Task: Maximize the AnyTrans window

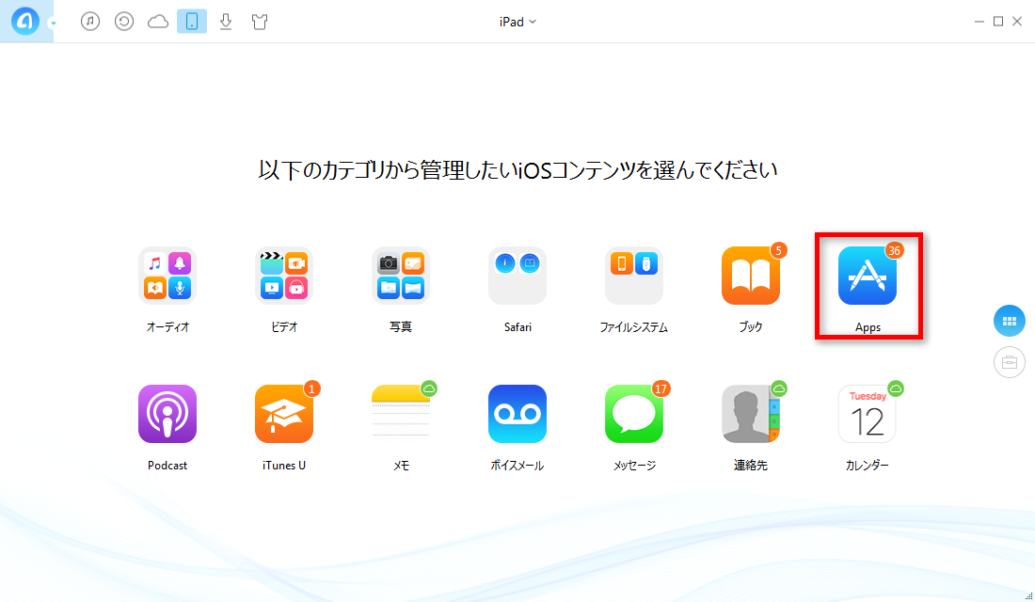Action: pyautogui.click(x=998, y=21)
